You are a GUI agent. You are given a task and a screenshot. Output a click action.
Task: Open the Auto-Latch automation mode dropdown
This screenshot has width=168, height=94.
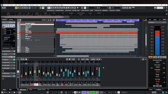tap(35, 8)
